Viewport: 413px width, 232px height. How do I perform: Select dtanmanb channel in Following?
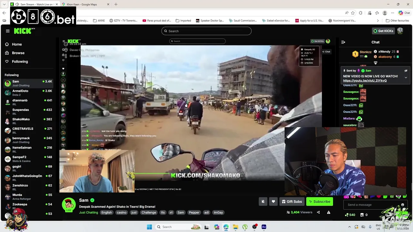tap(28, 102)
